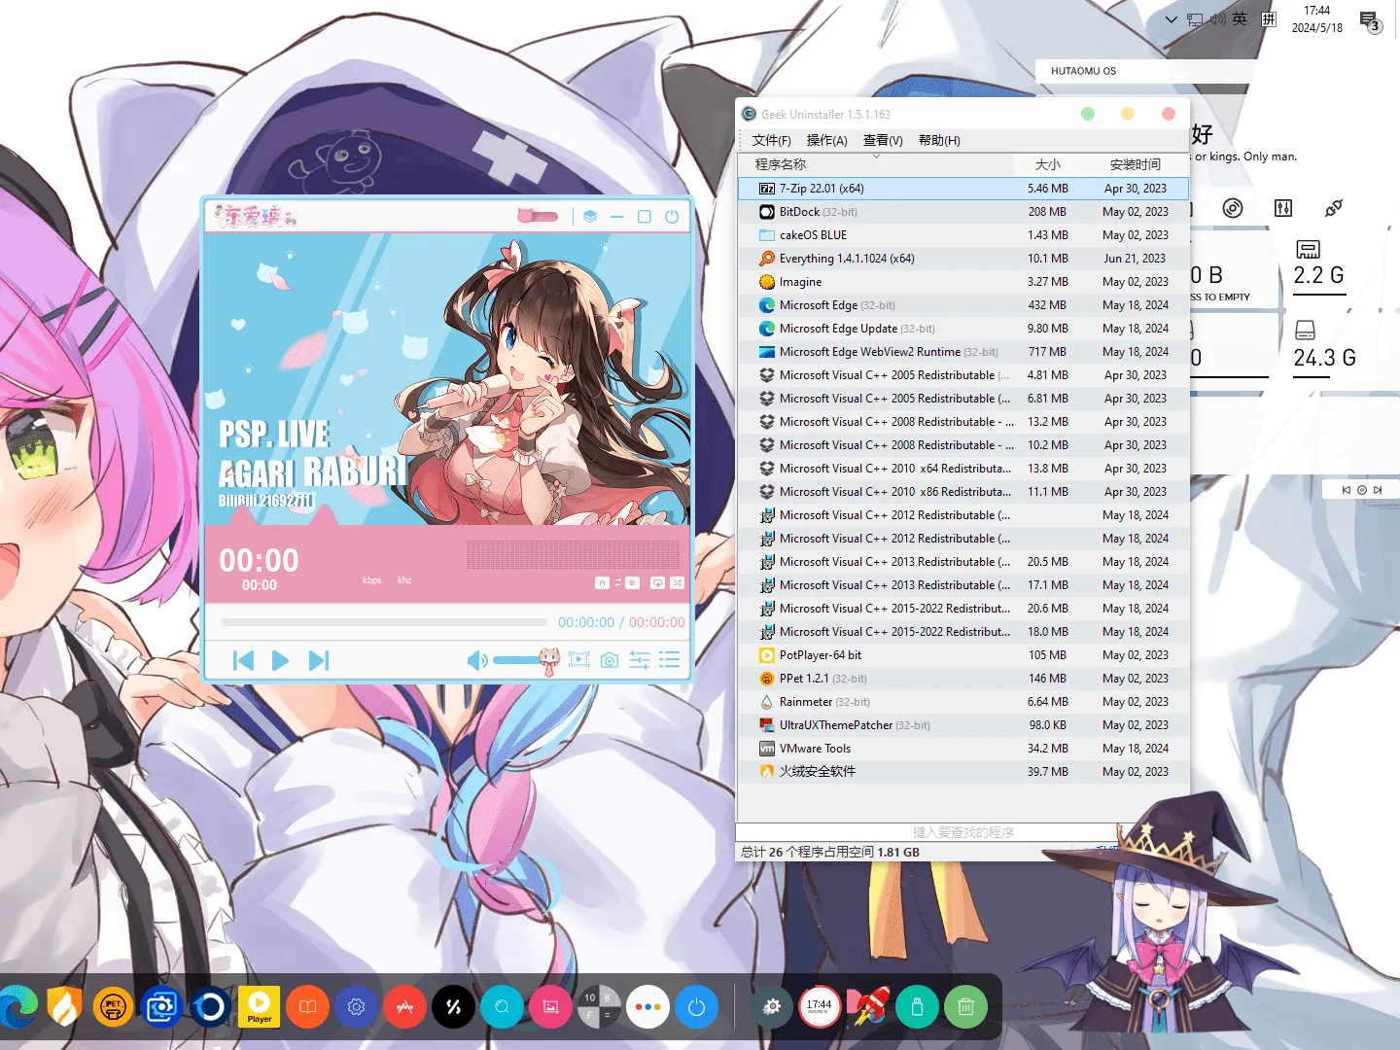Open the magnifier search icon in the dock
1400x1050 pixels.
502,1006
